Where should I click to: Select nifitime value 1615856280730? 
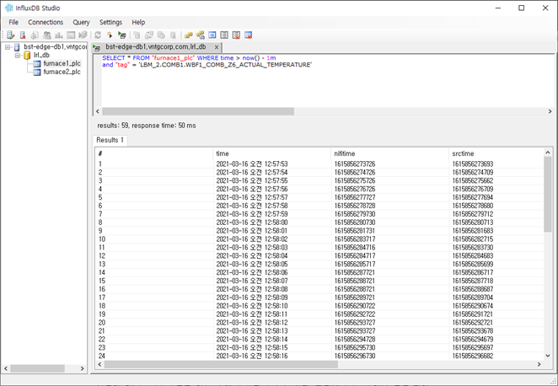pos(355,222)
